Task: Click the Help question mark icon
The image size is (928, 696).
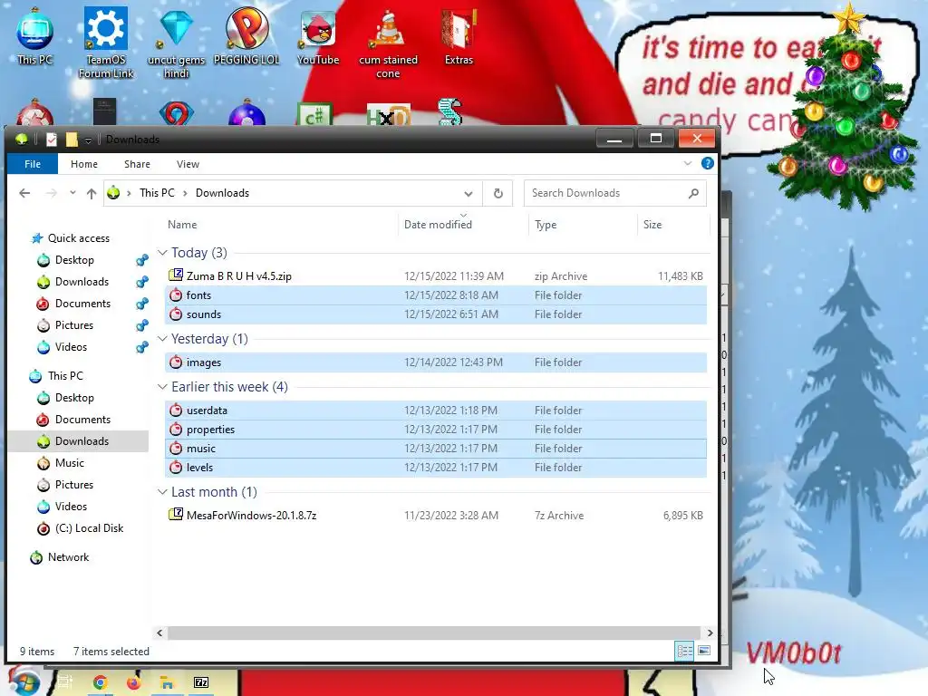Action: pos(707,163)
